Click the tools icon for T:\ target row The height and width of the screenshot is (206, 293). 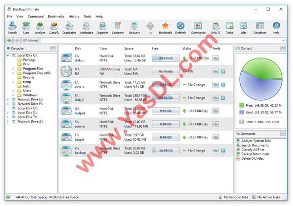pos(215,137)
